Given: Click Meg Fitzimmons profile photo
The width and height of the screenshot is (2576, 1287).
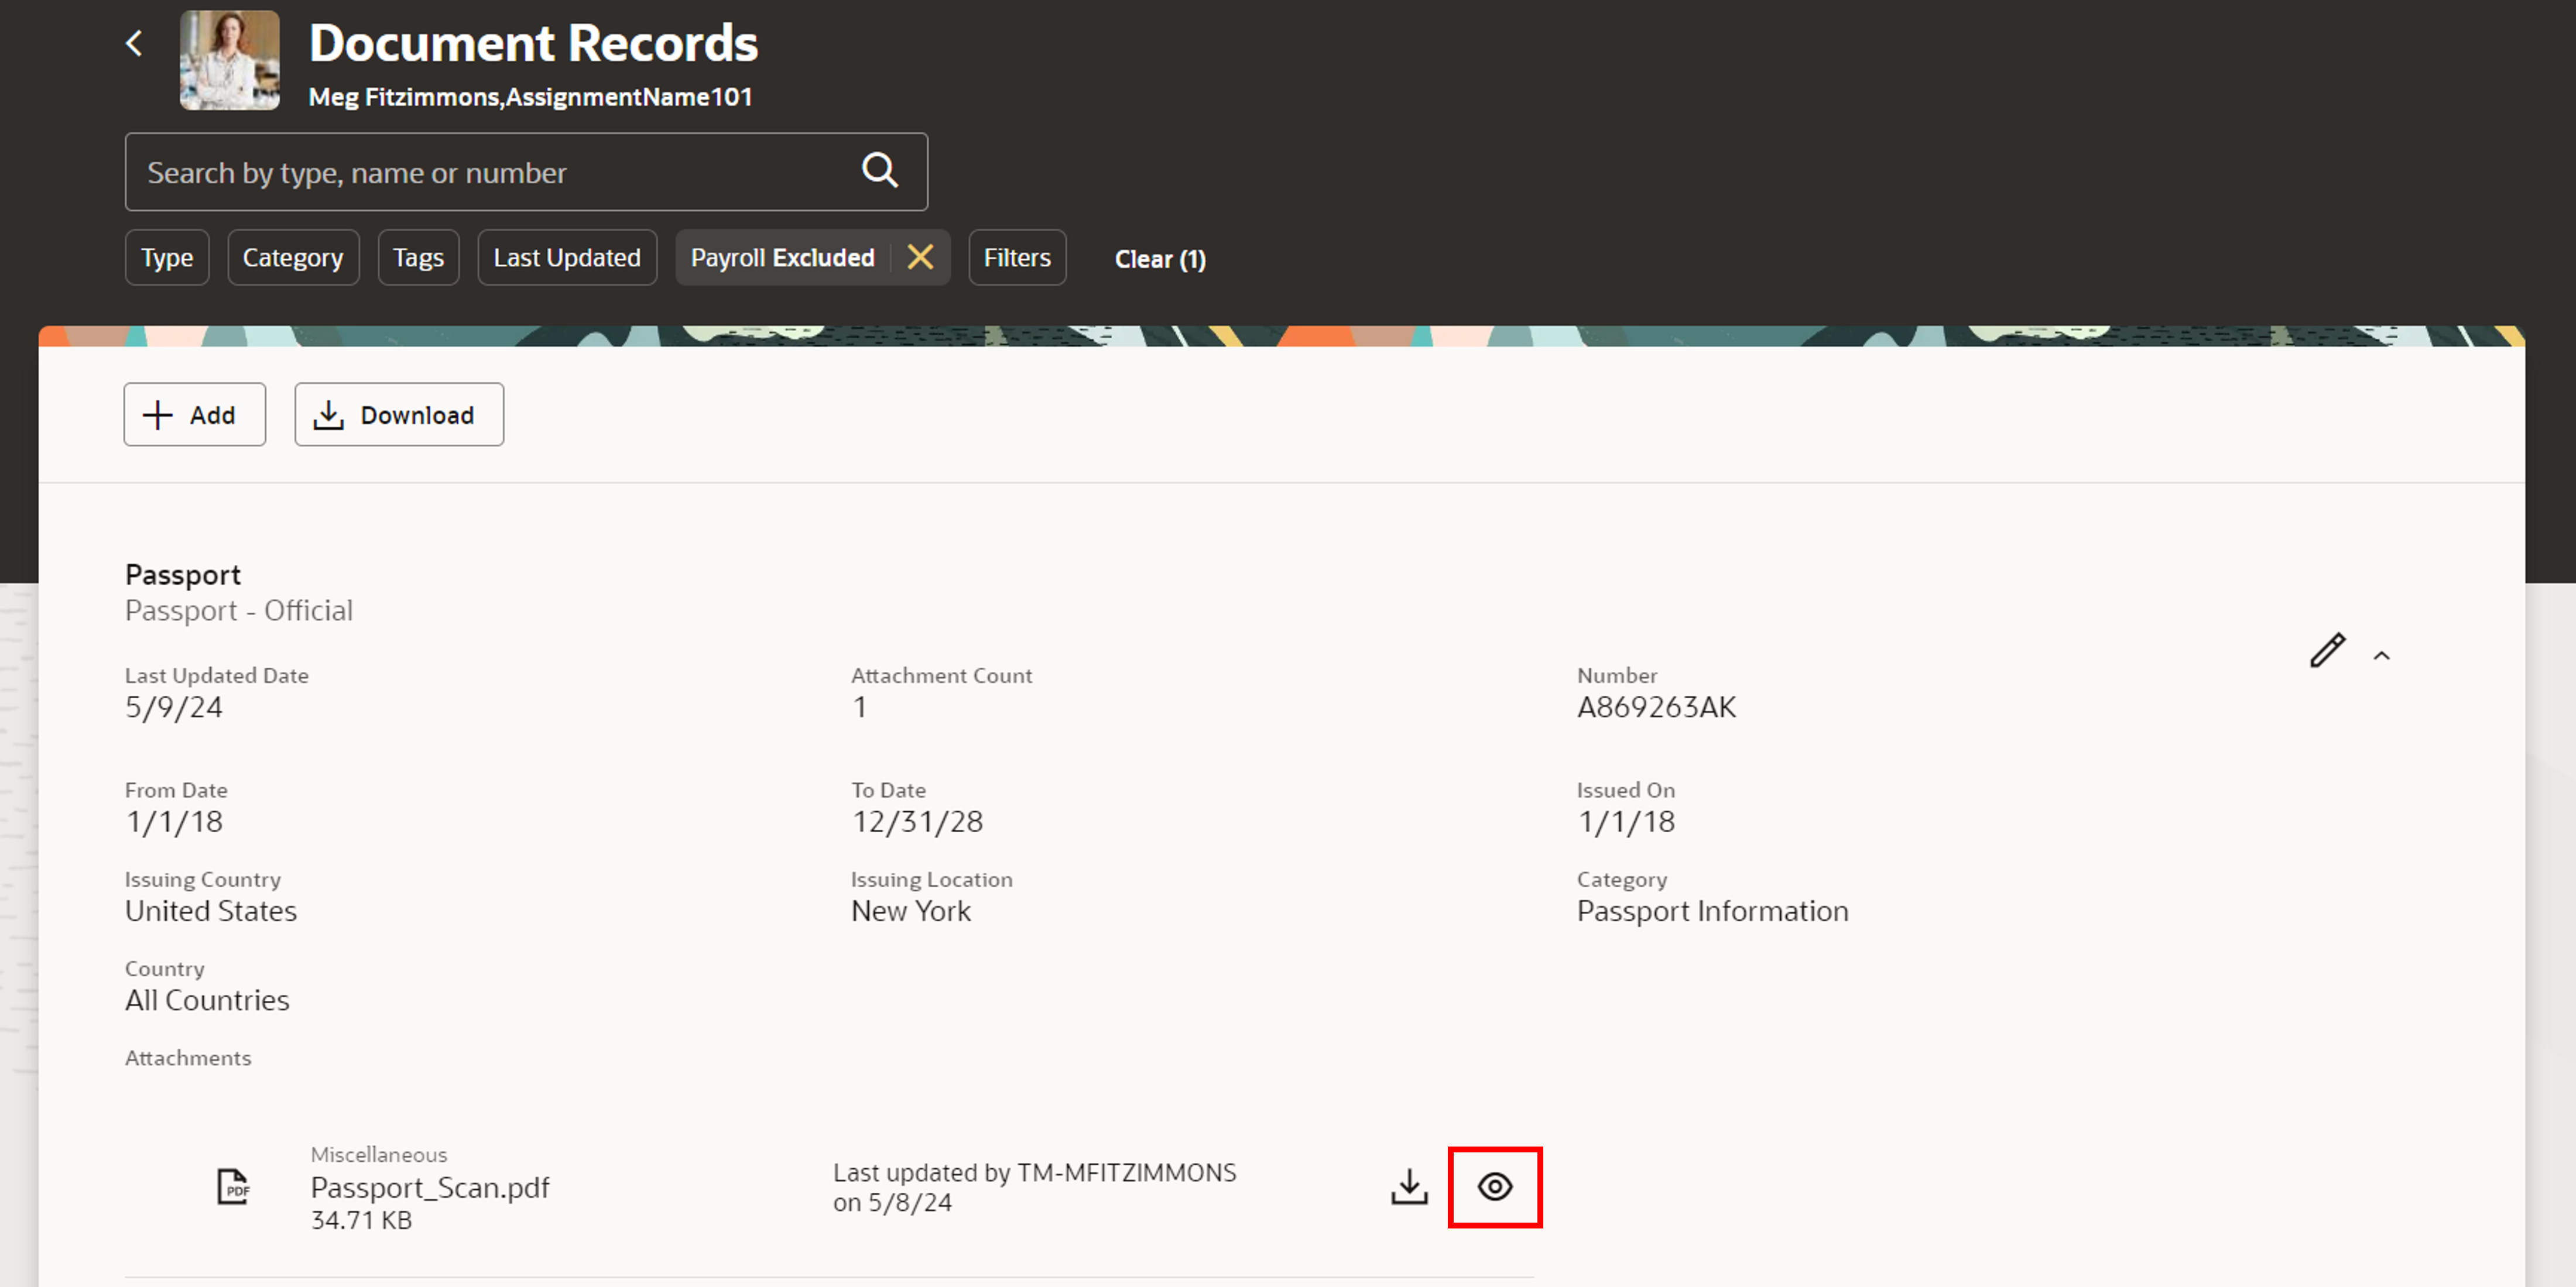Looking at the screenshot, I should pyautogui.click(x=230, y=60).
